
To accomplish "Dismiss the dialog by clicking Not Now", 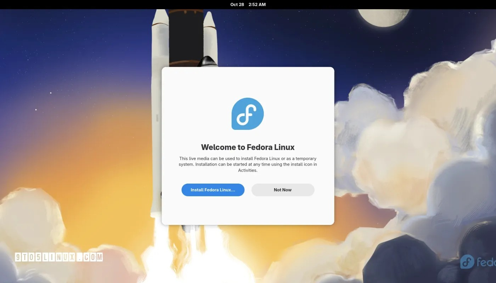I will point(282,190).
